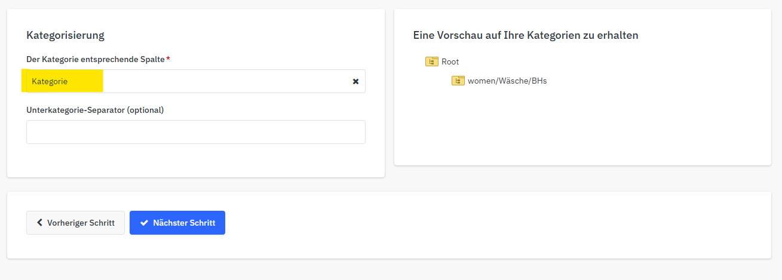Click the Root folder icon

tap(431, 61)
